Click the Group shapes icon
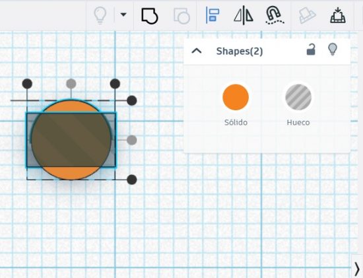The image size is (363, 278). click(150, 16)
